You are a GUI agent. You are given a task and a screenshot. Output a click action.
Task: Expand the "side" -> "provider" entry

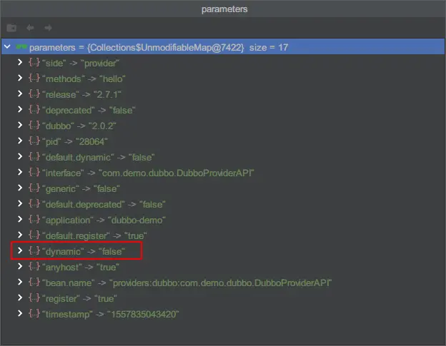pos(20,63)
